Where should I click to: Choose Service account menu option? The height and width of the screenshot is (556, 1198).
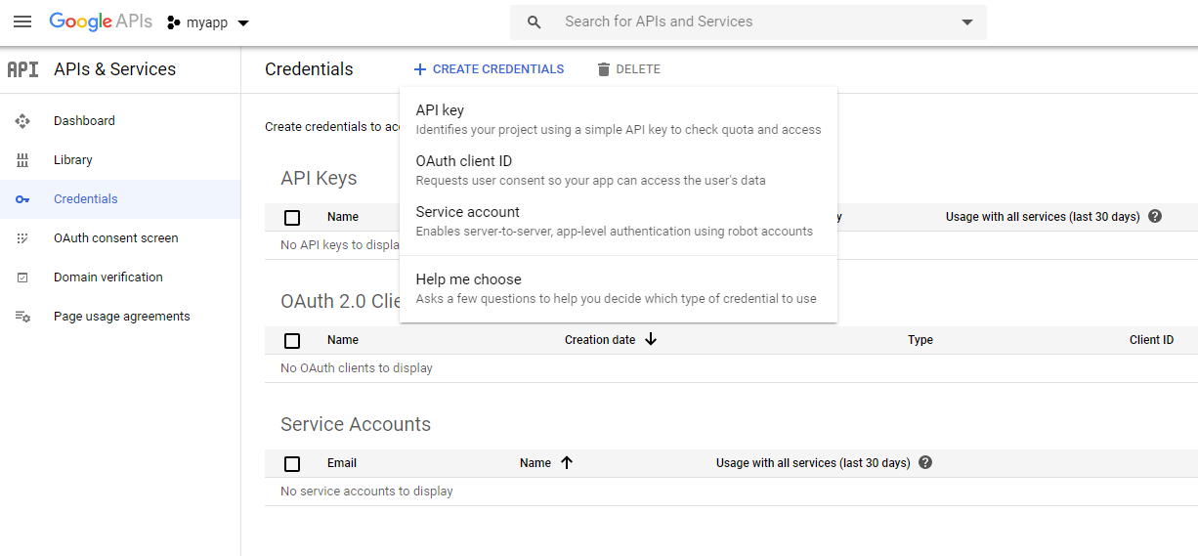[x=619, y=221]
